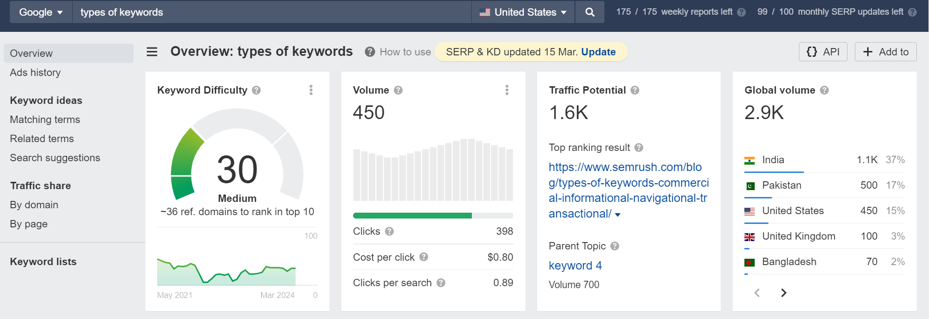Screen dimensions: 929x319
Task: Click the 1.6K traffic potential value
Action: tap(568, 113)
